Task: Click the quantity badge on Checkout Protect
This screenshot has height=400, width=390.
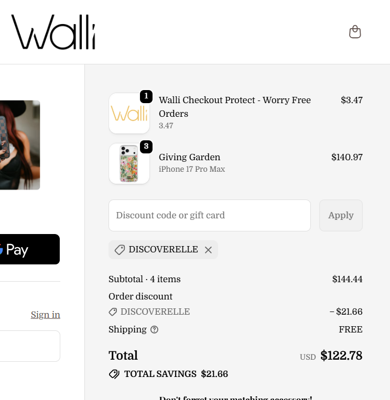Action: pos(146,96)
